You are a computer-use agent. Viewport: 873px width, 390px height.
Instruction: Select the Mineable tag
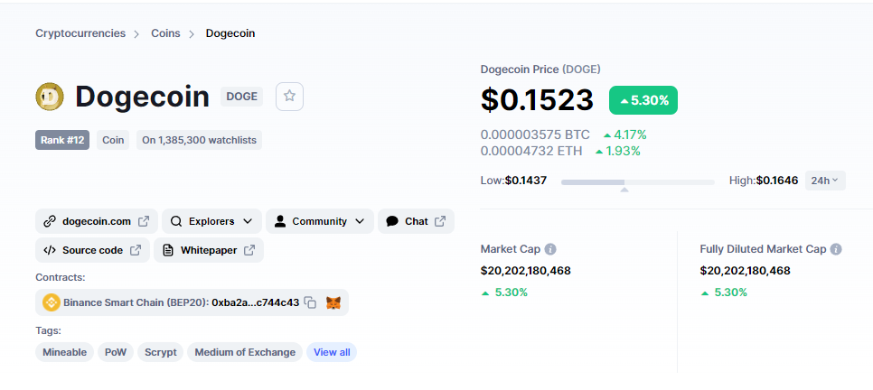64,352
